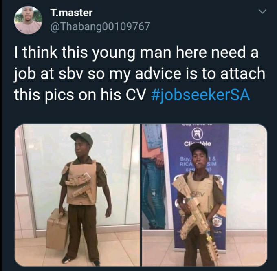Tap the divider between the two photos

pos(141,195)
